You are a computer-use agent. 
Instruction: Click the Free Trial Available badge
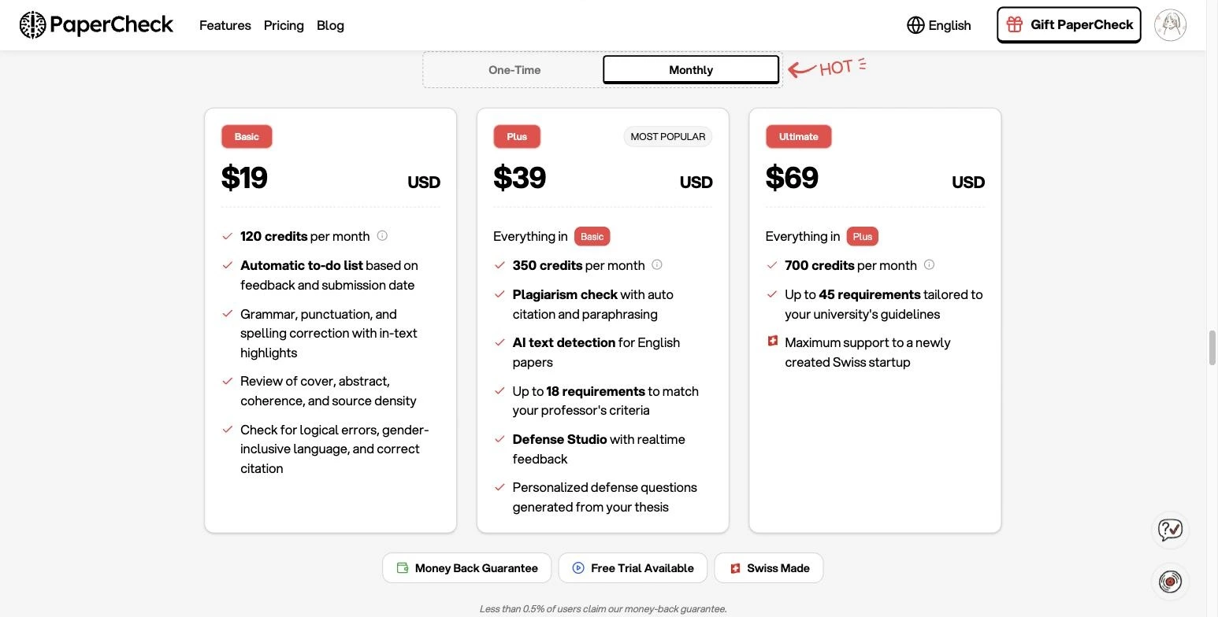click(633, 568)
